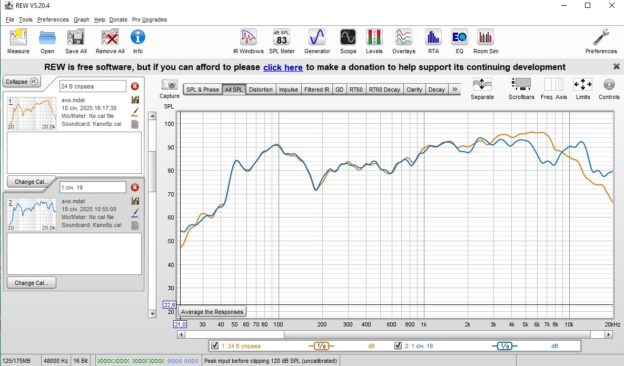Screen dimensions: 624x366
Task: Switch to SPL & Phase tab
Action: click(203, 90)
